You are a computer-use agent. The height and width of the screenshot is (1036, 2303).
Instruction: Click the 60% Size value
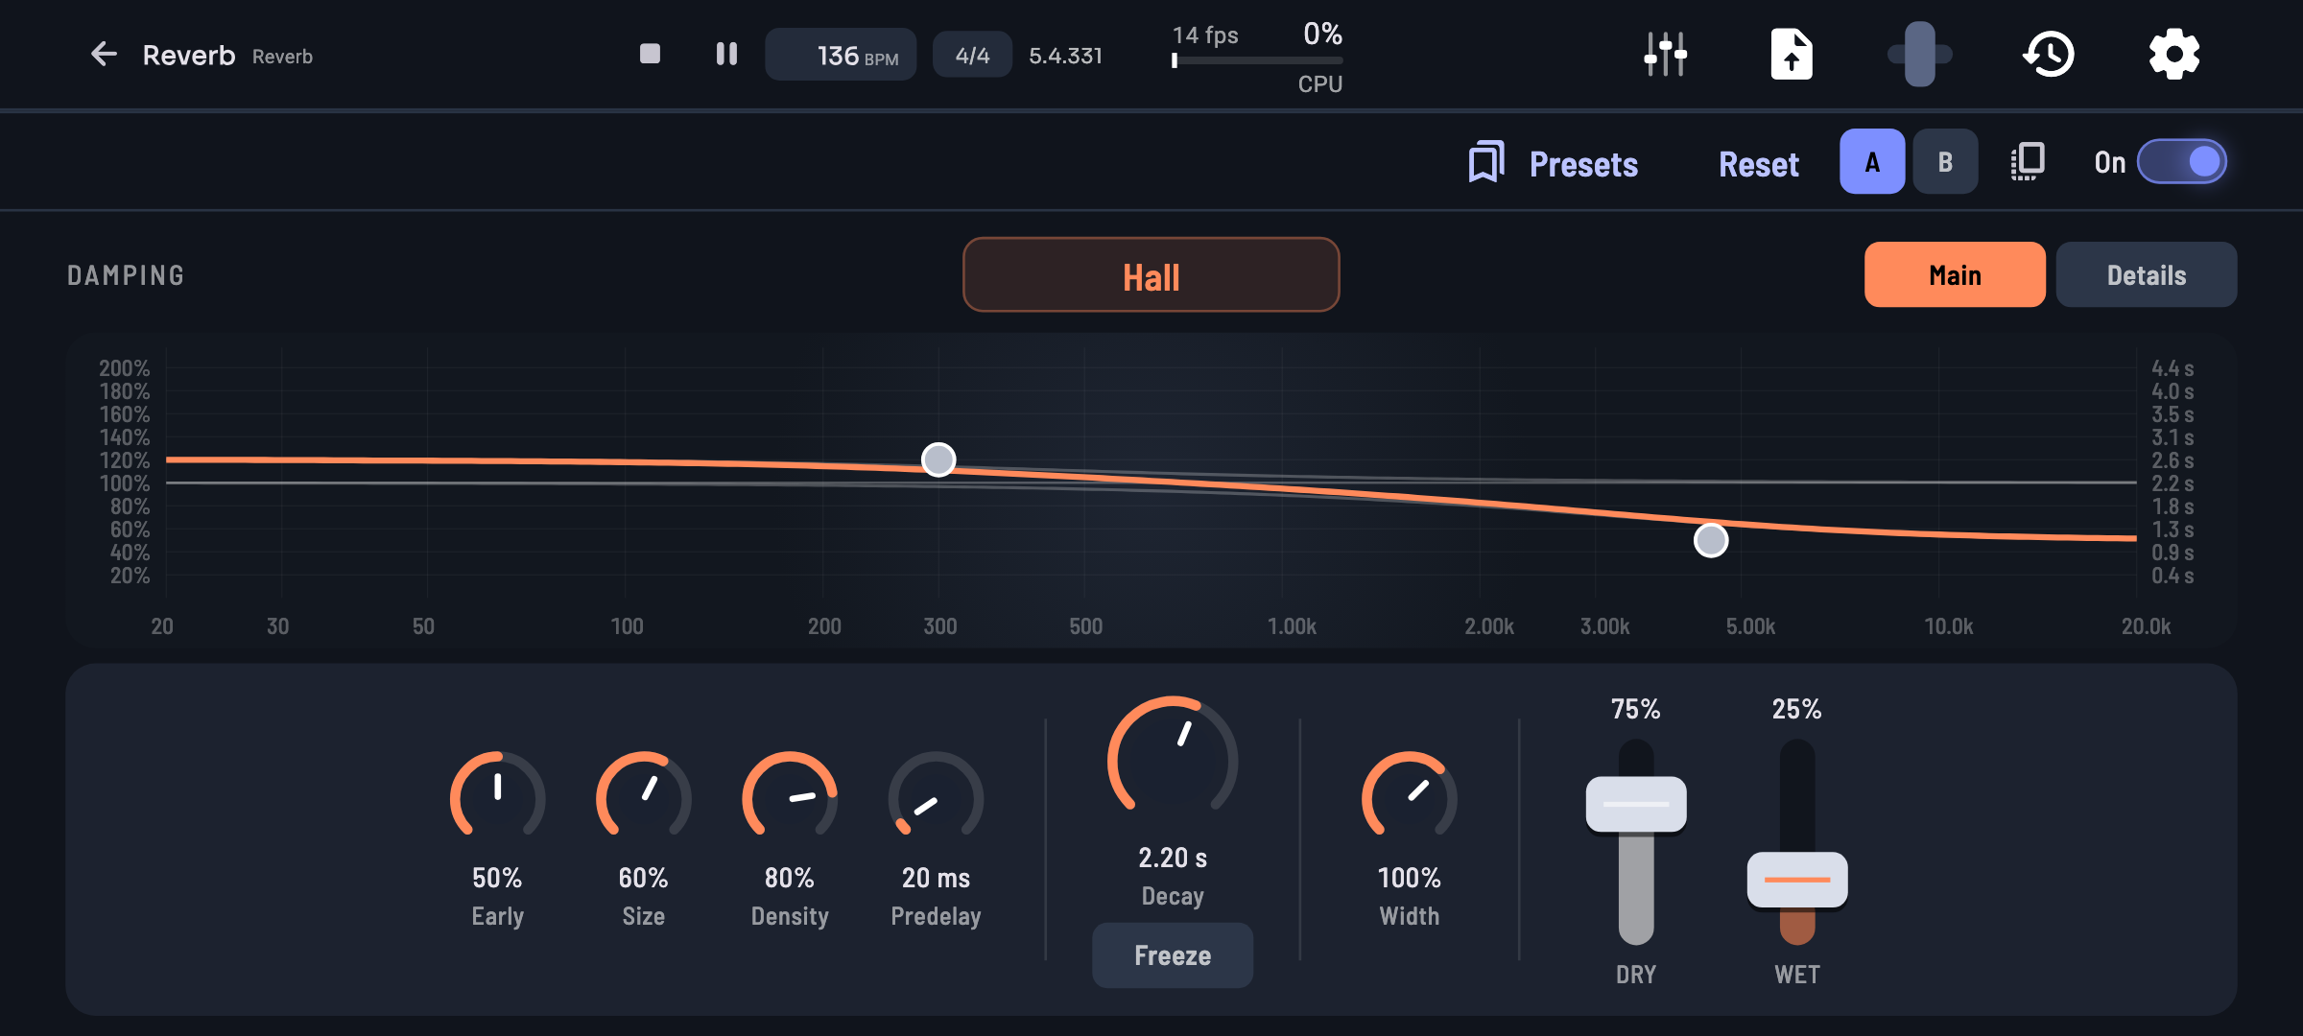(643, 878)
